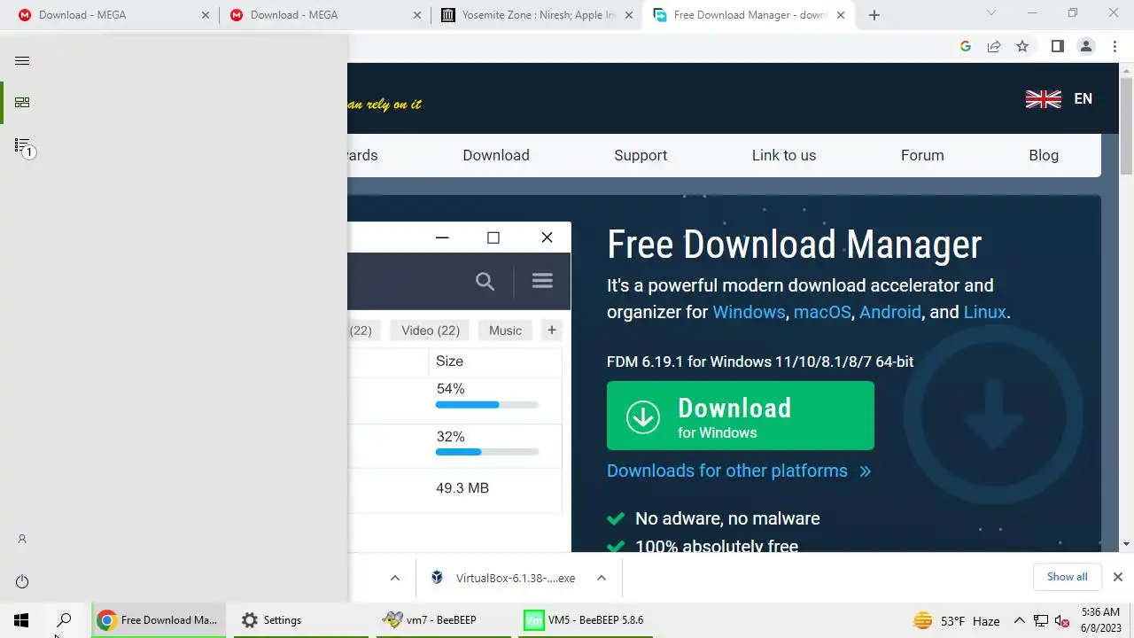Open the Link to us nav item

pyautogui.click(x=784, y=155)
